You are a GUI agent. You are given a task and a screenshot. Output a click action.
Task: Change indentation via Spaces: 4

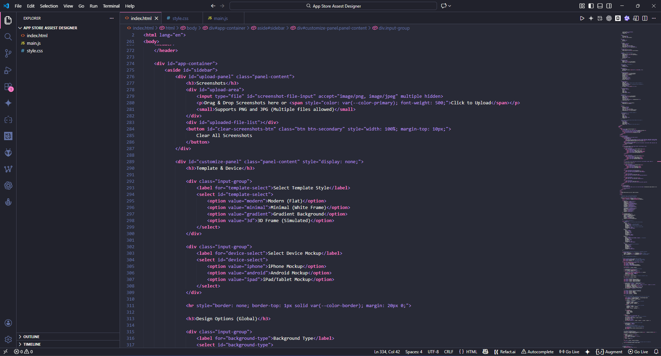[414, 352]
